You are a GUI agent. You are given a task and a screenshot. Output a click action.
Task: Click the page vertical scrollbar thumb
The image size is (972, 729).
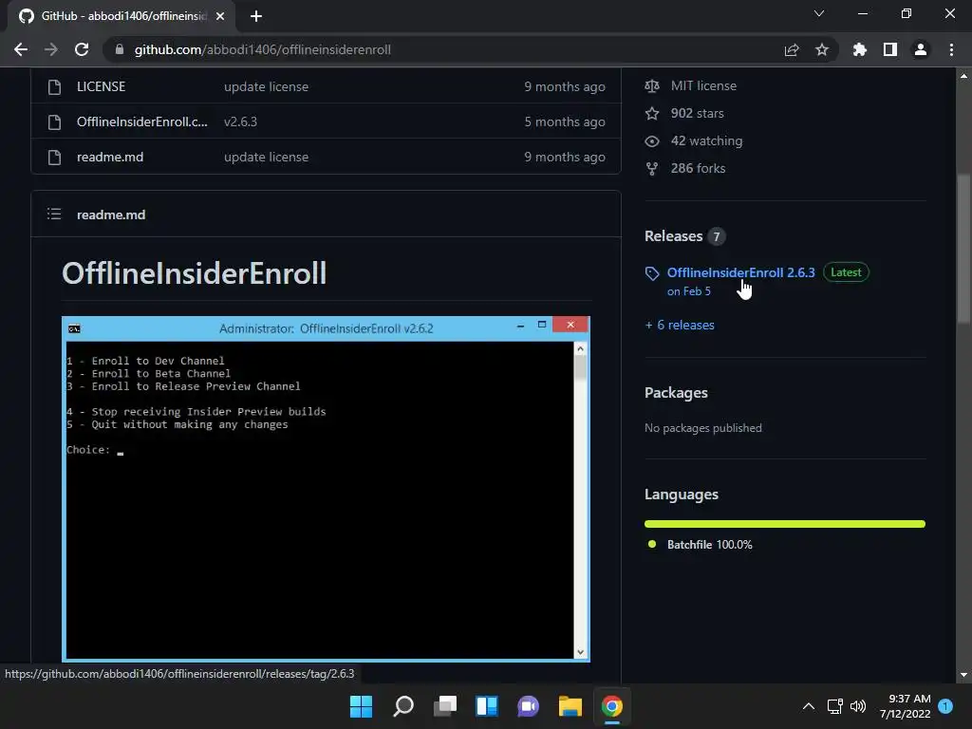(963, 248)
